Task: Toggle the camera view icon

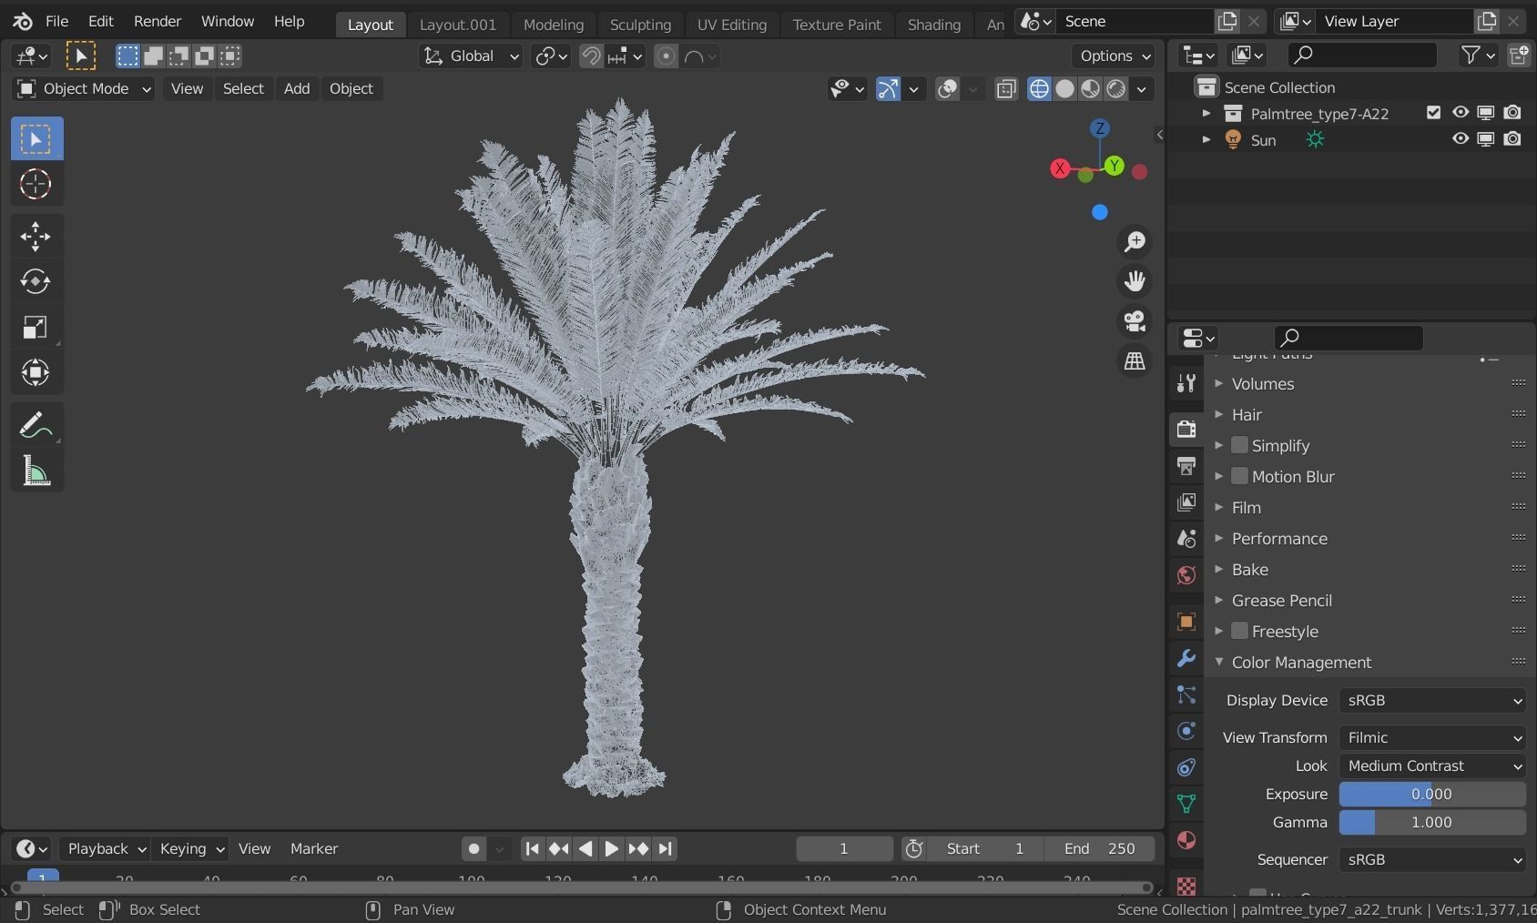Action: (x=1135, y=321)
